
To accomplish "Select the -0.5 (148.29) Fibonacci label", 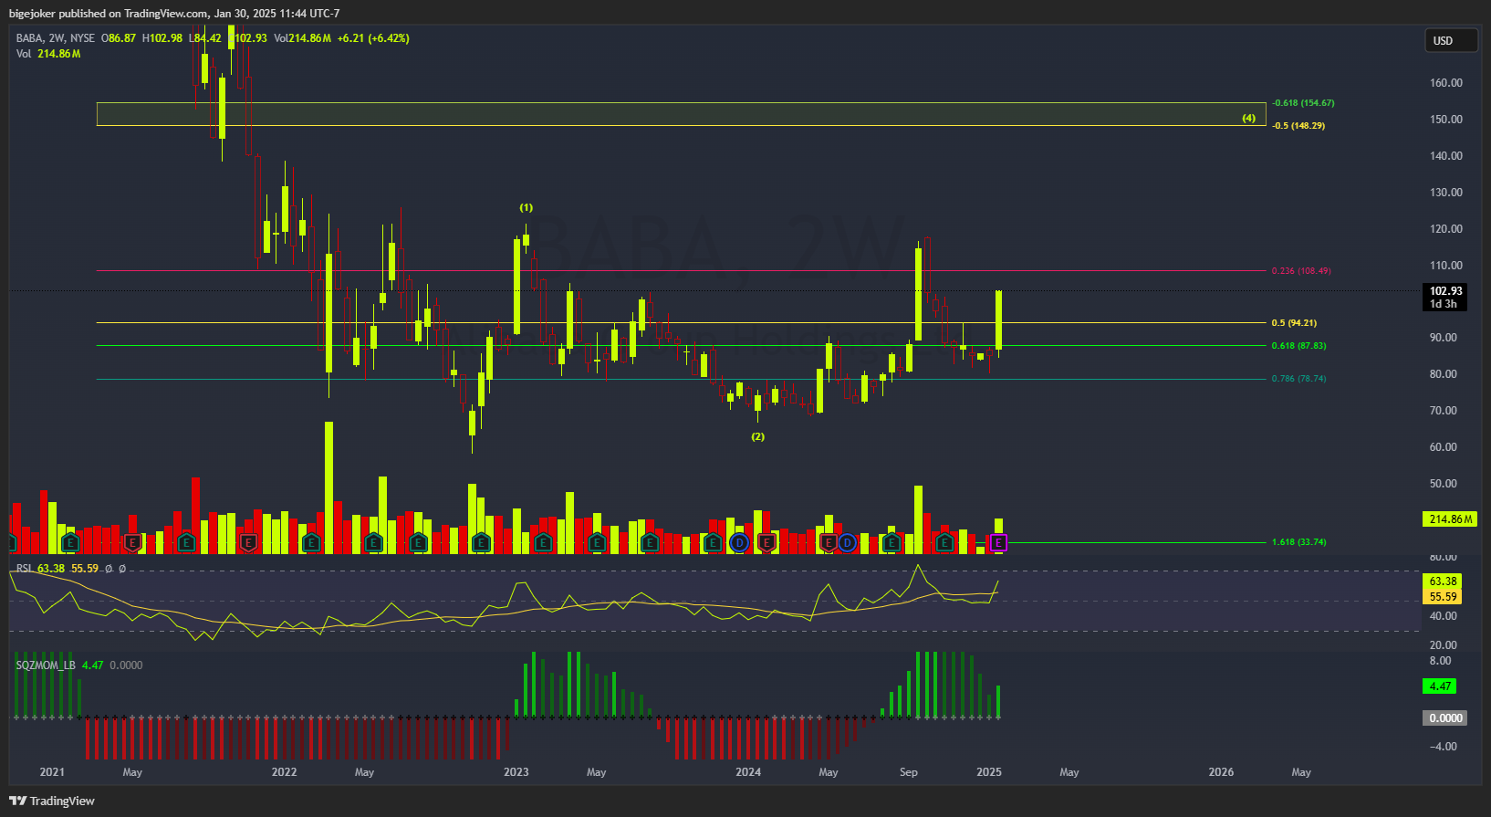I will [1298, 126].
